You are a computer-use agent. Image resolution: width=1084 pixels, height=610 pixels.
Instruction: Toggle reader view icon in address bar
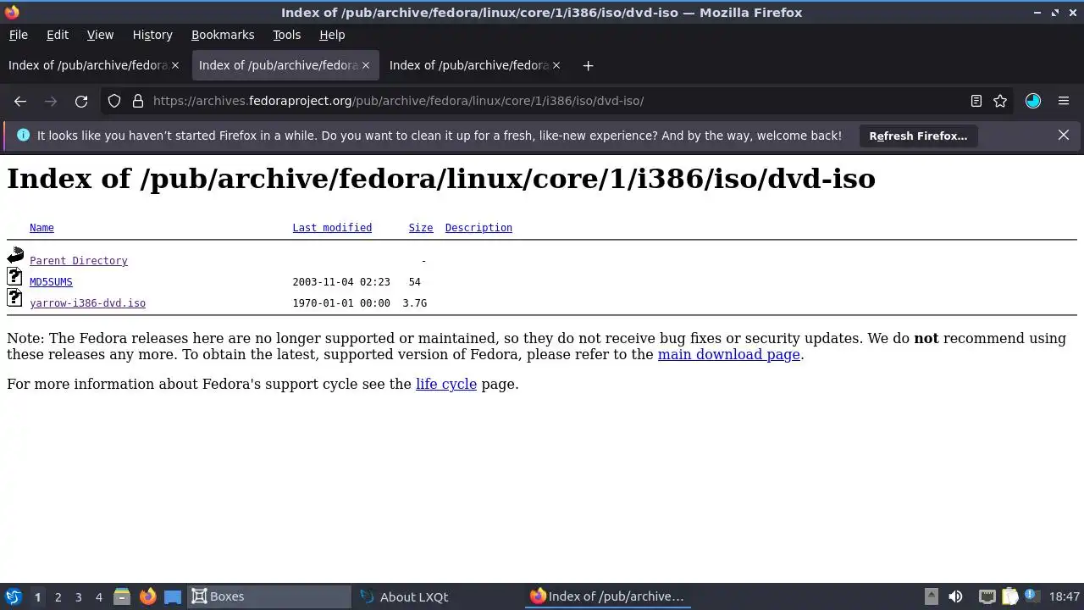point(976,101)
